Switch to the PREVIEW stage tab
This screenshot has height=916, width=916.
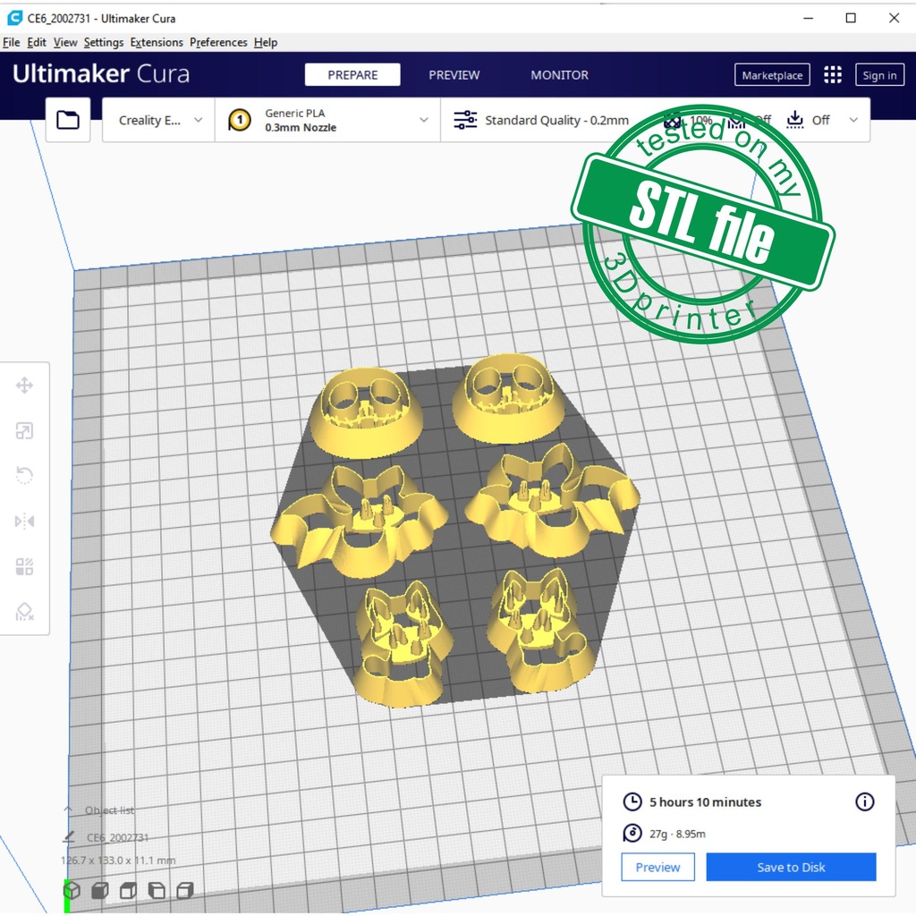click(454, 75)
